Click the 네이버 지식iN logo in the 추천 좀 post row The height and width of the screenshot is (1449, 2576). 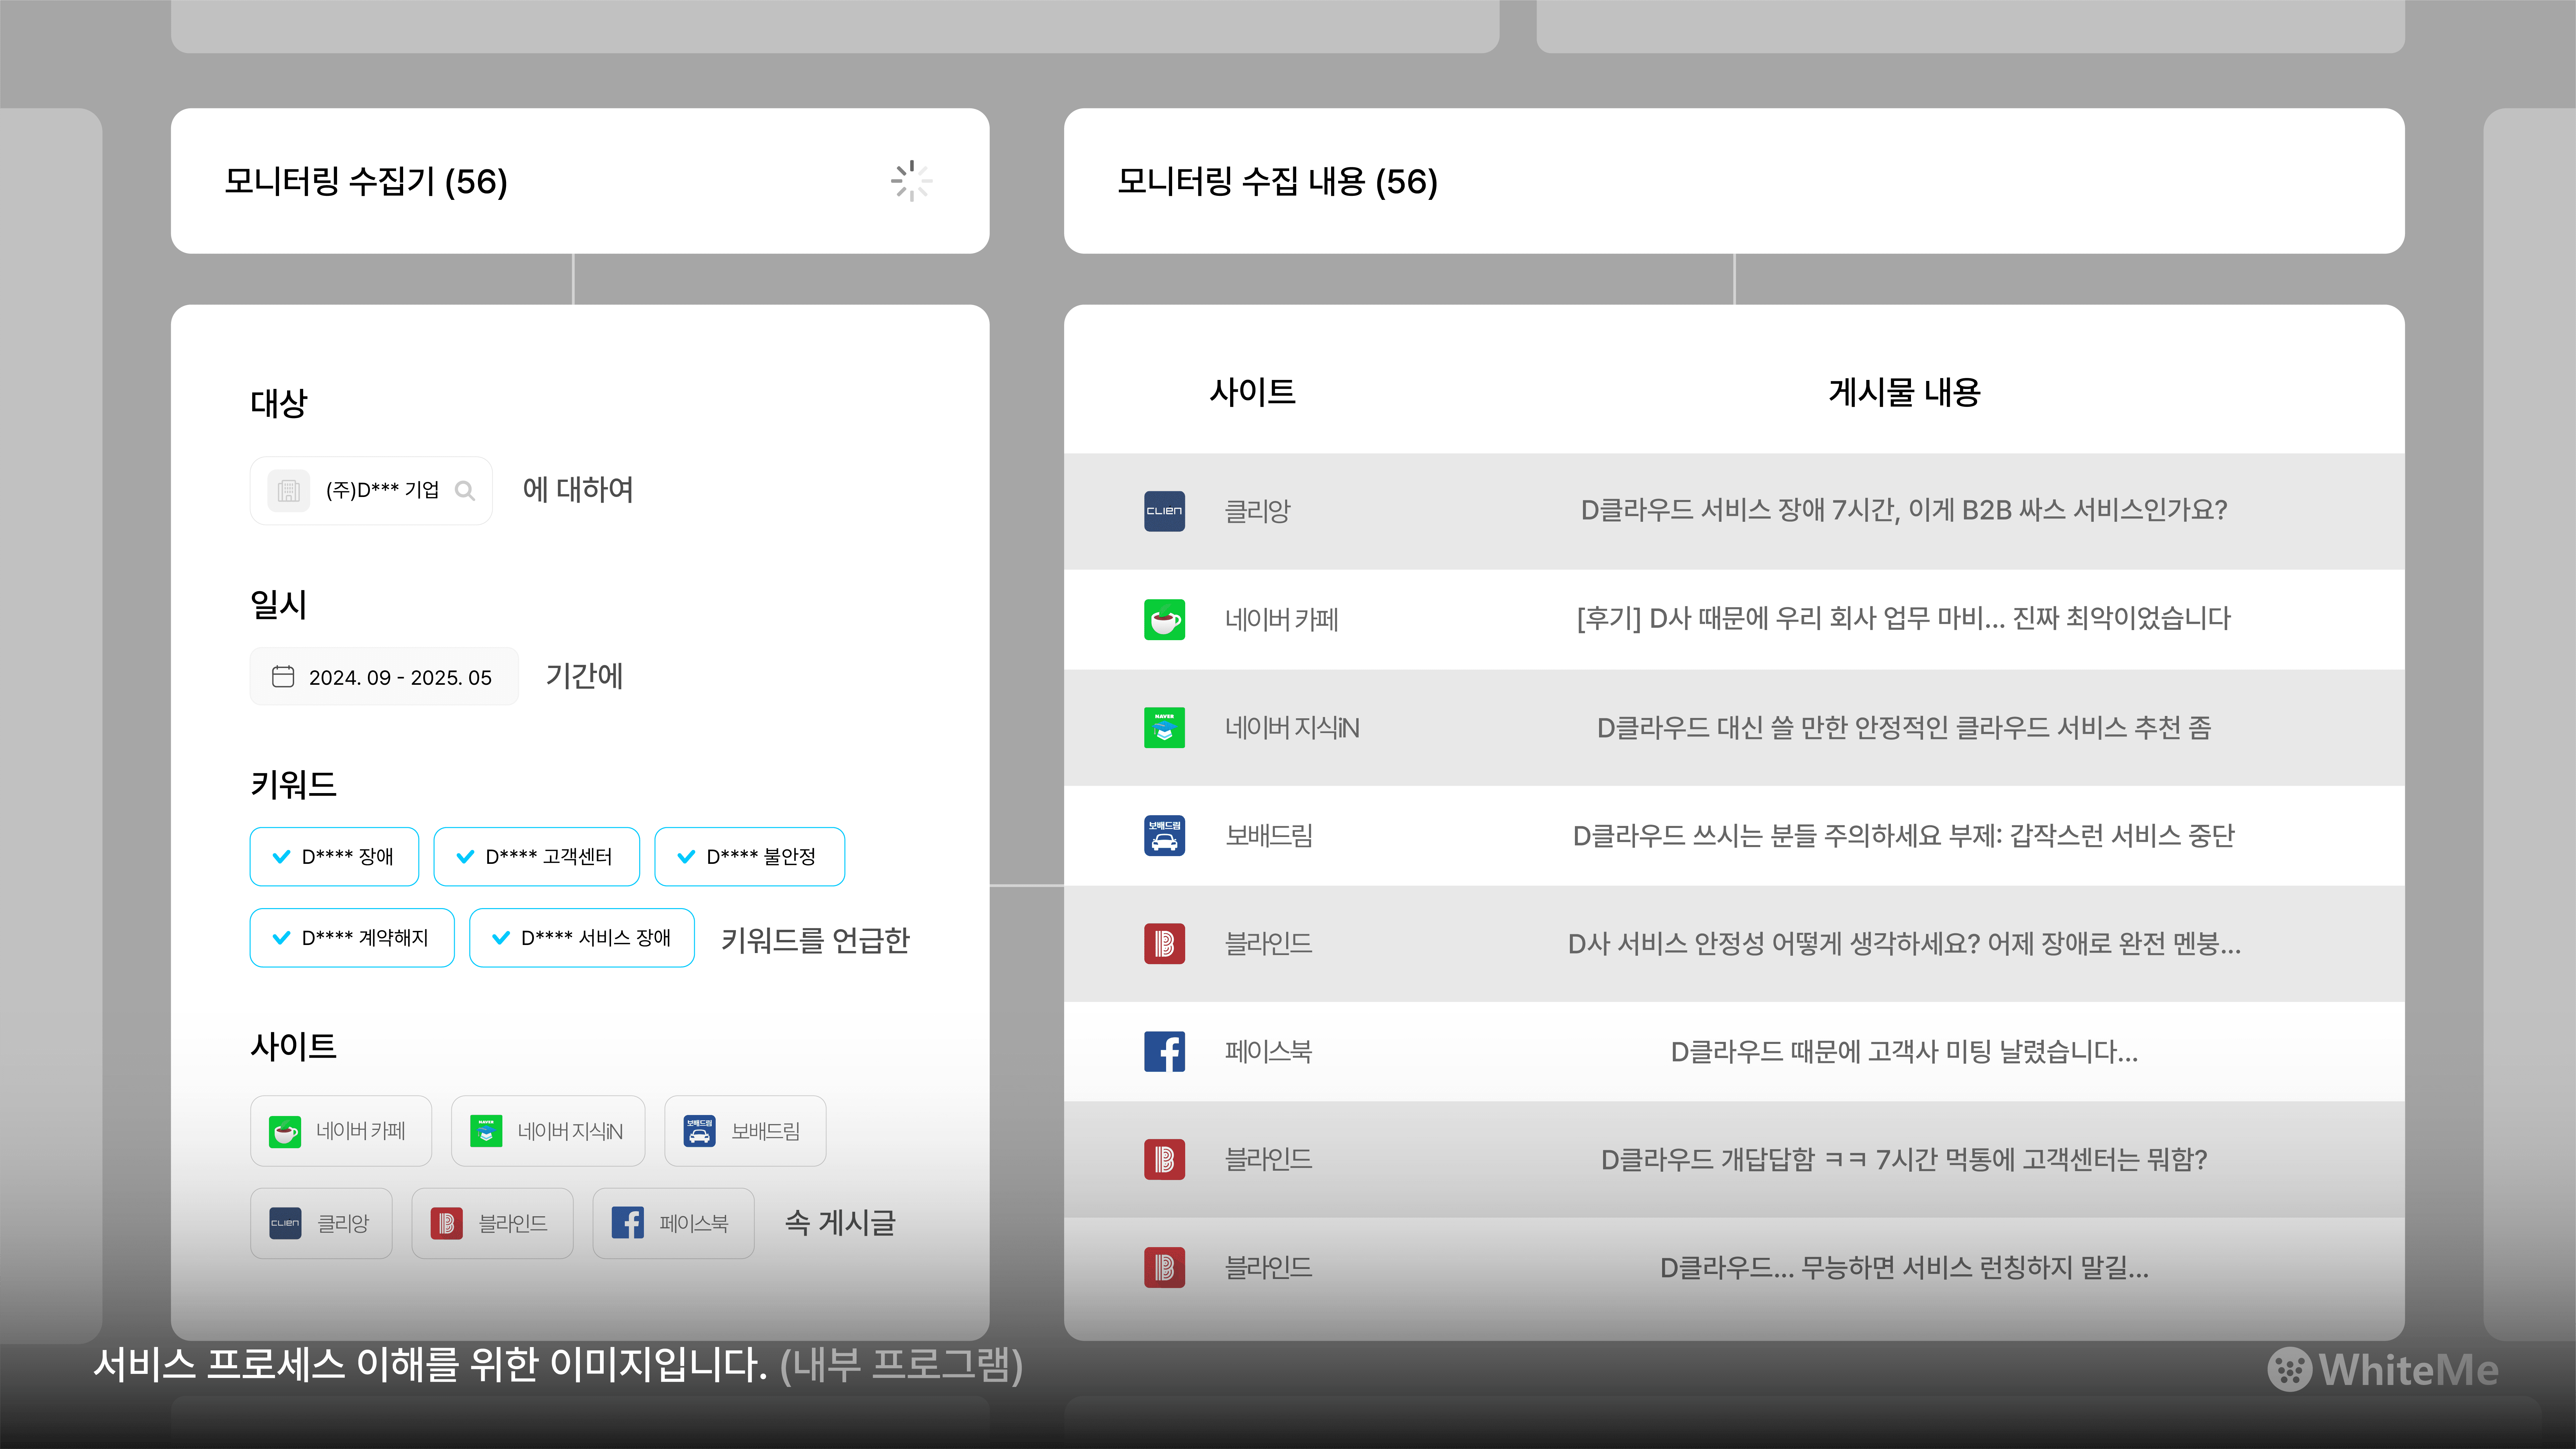(x=1164, y=728)
